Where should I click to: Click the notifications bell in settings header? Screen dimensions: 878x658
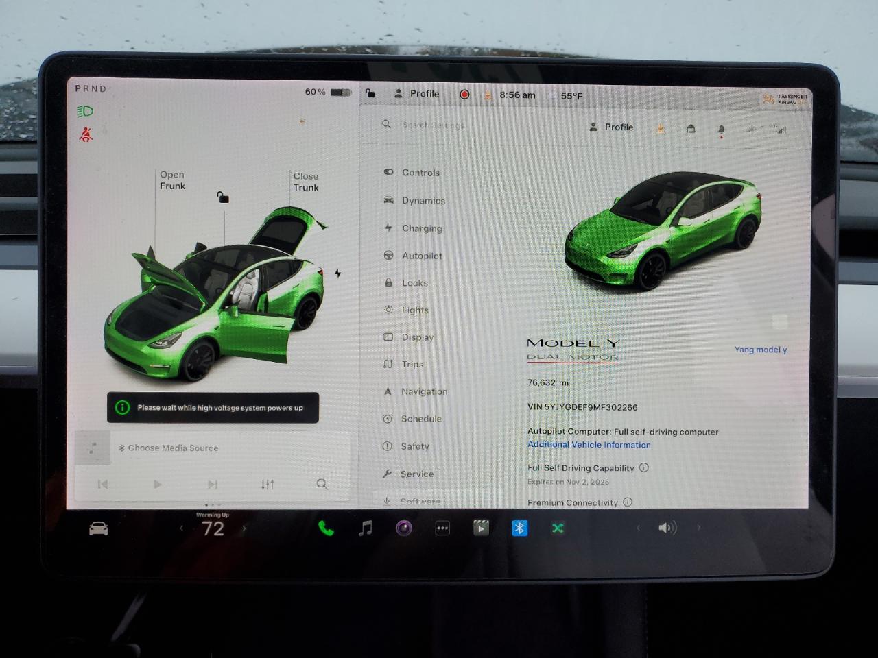coord(721,128)
